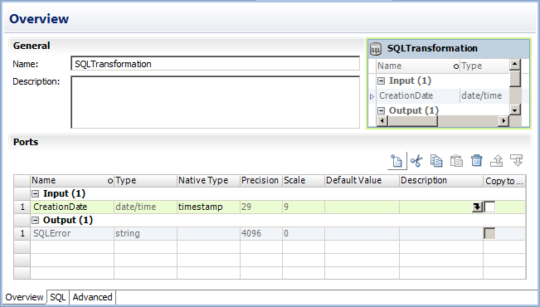The image size is (540, 307).
Task: Click the sort indicator in preview Name column
Action: click(x=456, y=66)
